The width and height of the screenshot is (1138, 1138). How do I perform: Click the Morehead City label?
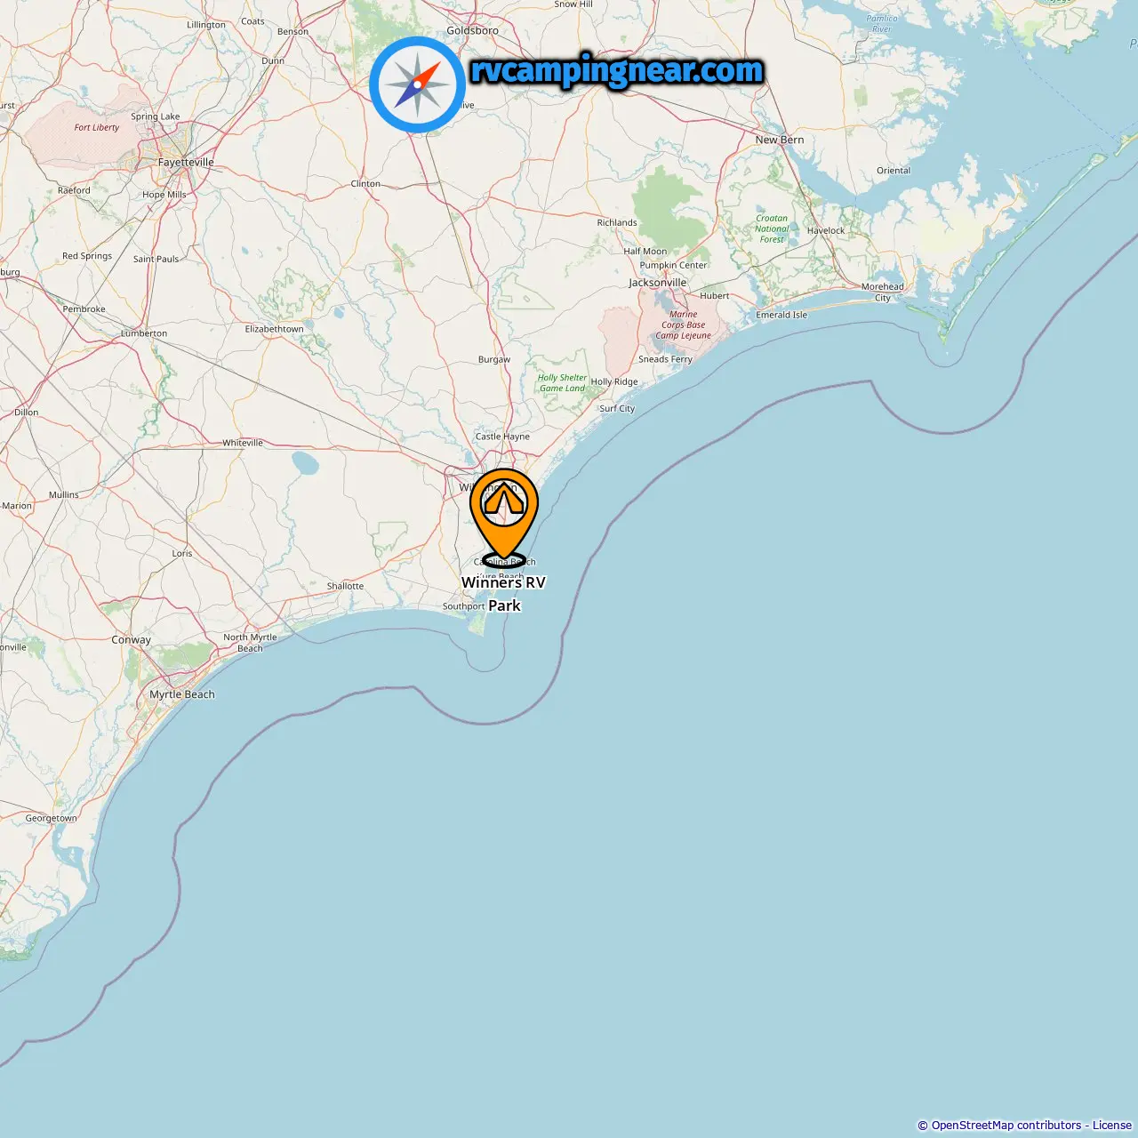point(883,292)
